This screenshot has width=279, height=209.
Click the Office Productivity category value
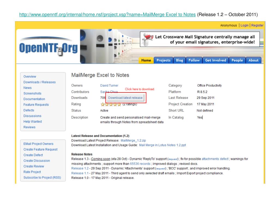tap(210, 85)
